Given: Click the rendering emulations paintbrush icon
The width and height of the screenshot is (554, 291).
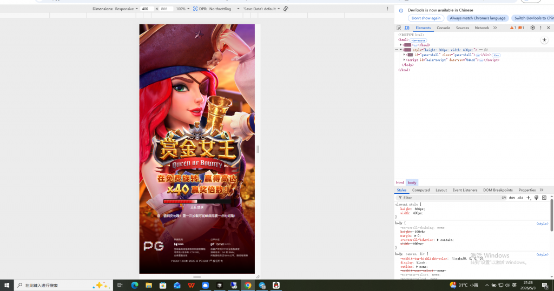Looking at the screenshot, I should click(536, 198).
